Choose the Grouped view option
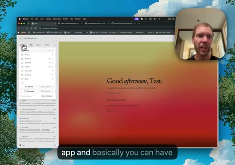Viewport: 235px width, 165px height. tap(46, 87)
